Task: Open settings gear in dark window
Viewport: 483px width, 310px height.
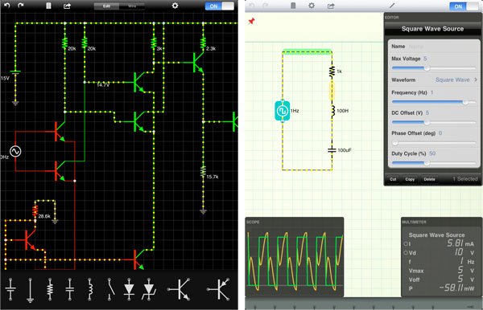Action: point(175,6)
